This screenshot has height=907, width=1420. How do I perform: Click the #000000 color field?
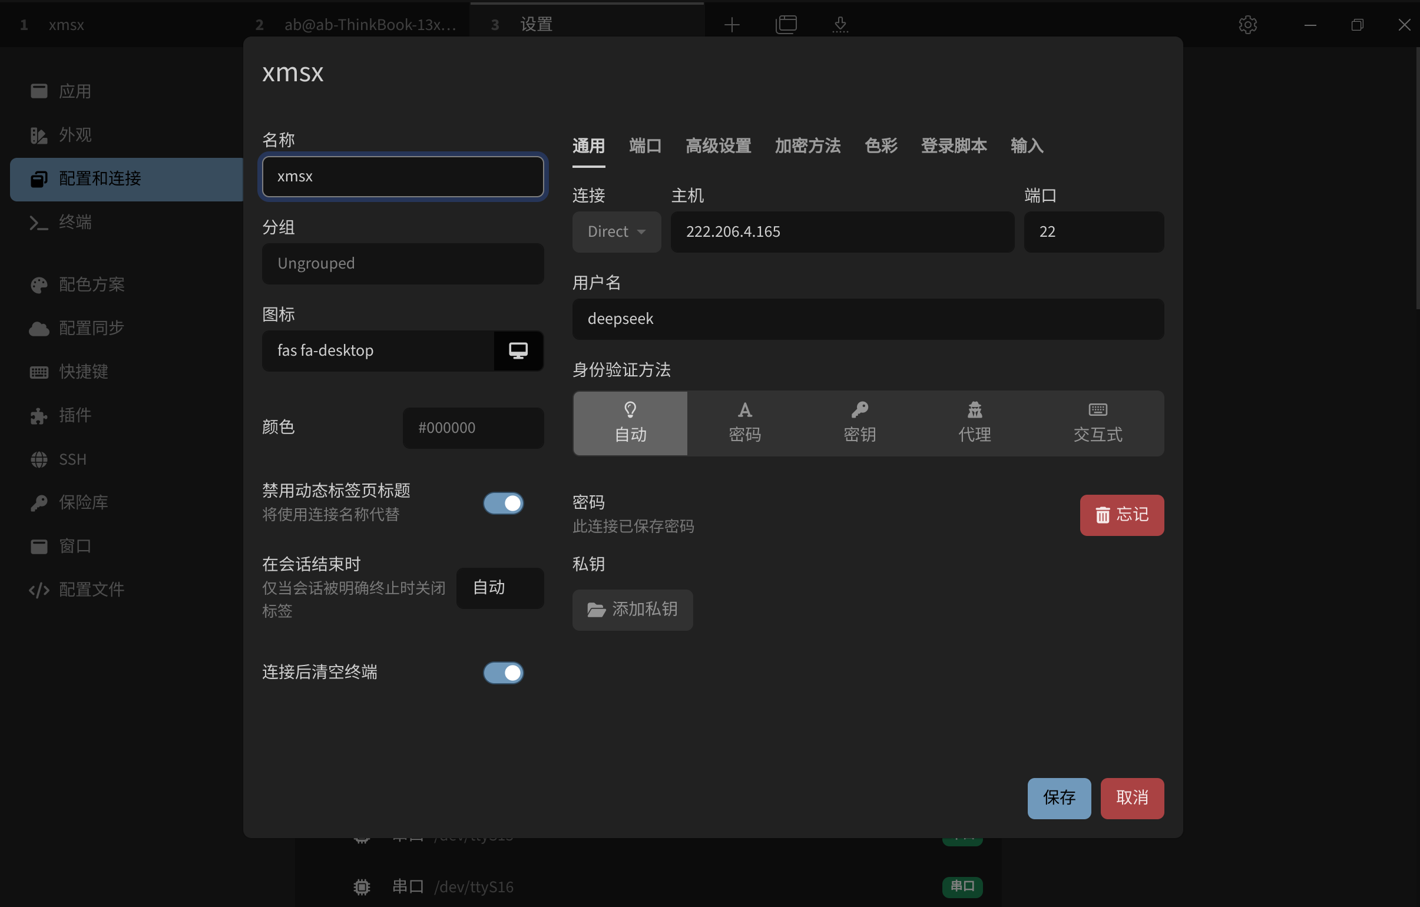pyautogui.click(x=473, y=428)
